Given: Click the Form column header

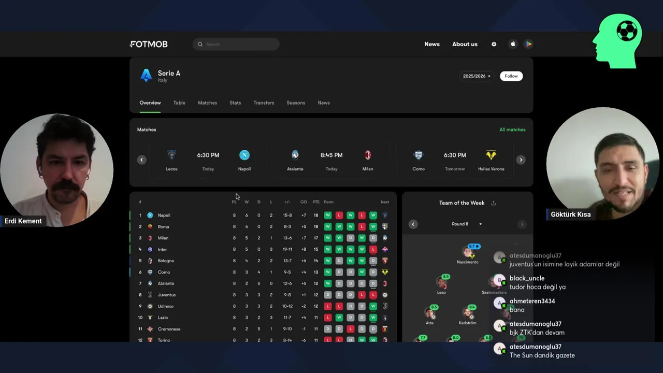Looking at the screenshot, I should tap(328, 202).
